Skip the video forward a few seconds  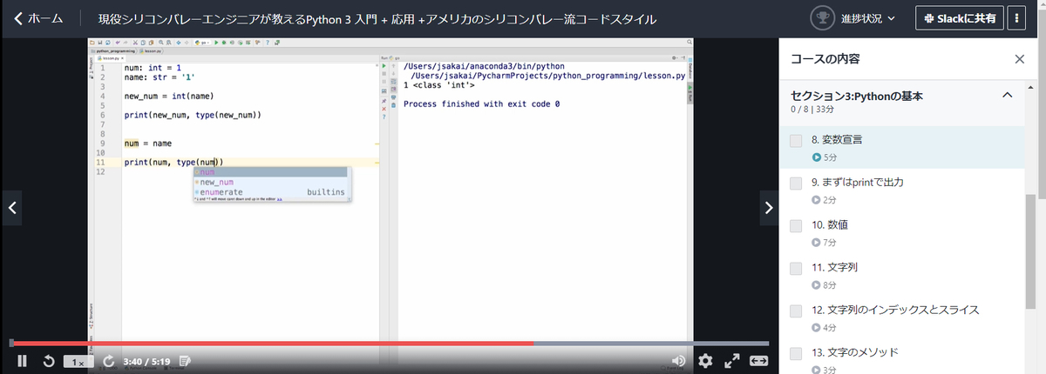109,361
